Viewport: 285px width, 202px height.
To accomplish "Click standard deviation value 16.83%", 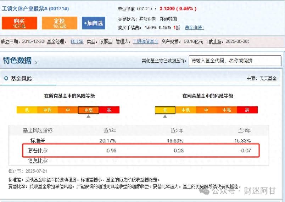I will coord(175,141).
